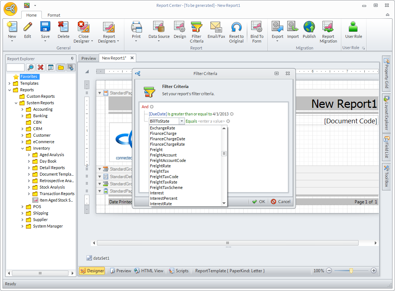Click the zoom slider handle
395x291 pixels.
(x=351, y=271)
